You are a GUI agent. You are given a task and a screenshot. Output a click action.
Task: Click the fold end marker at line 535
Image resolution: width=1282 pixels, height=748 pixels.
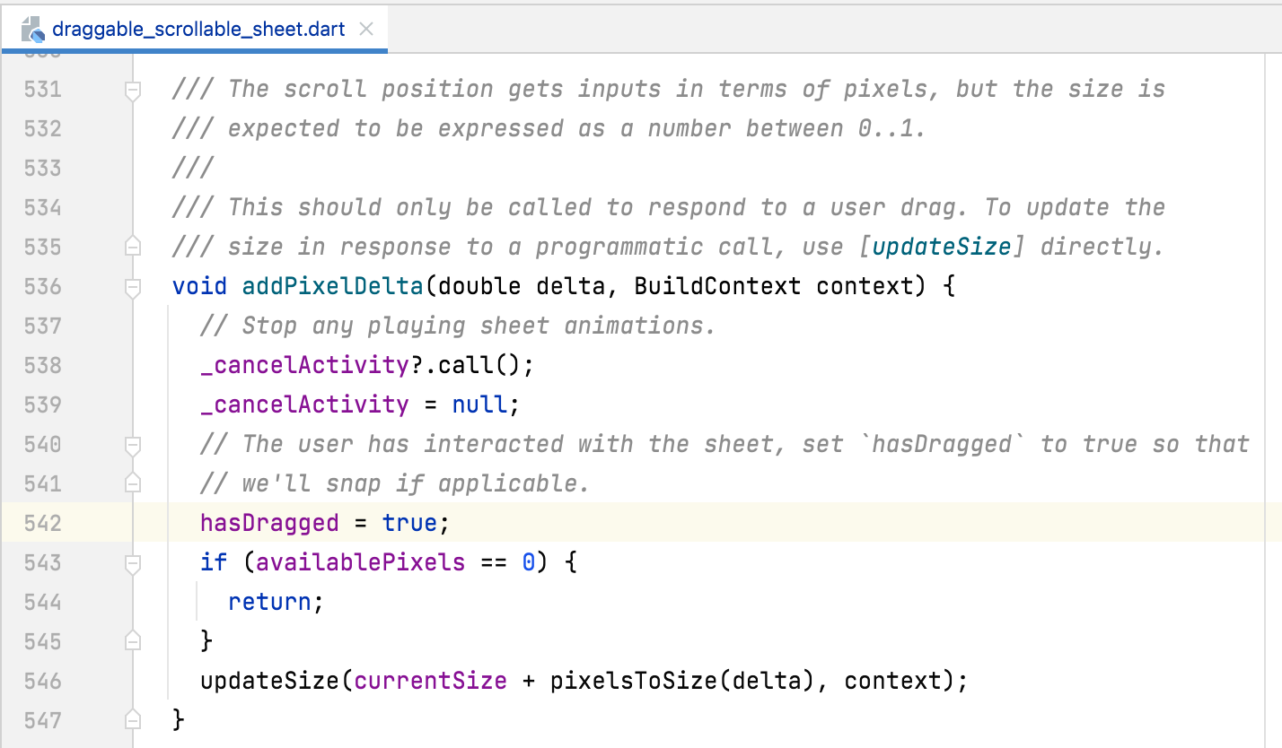tap(132, 247)
